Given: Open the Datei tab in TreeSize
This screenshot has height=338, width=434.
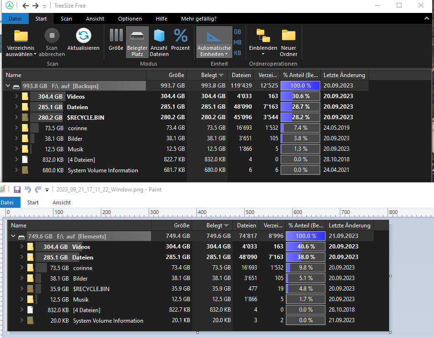Looking at the screenshot, I should tap(15, 19).
